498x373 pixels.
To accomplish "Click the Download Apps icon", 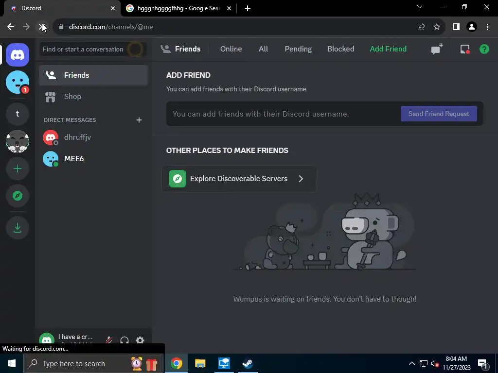I will pyautogui.click(x=18, y=227).
